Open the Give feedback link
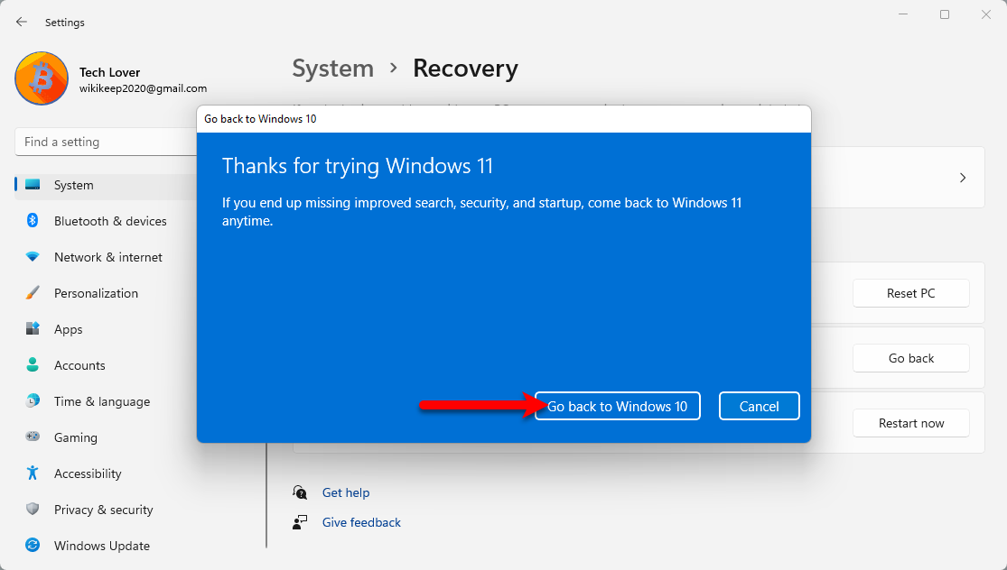The image size is (1007, 570). tap(361, 522)
